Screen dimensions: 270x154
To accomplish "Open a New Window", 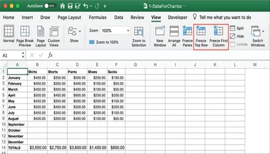I will coord(160,36).
